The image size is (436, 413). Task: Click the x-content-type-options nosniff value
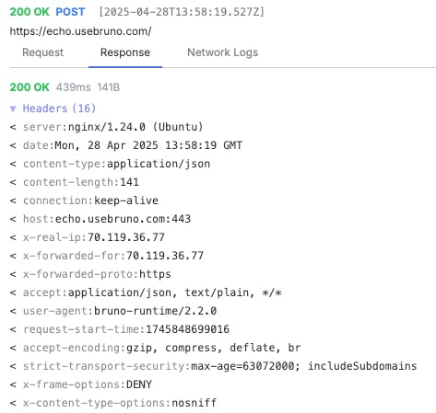click(194, 403)
